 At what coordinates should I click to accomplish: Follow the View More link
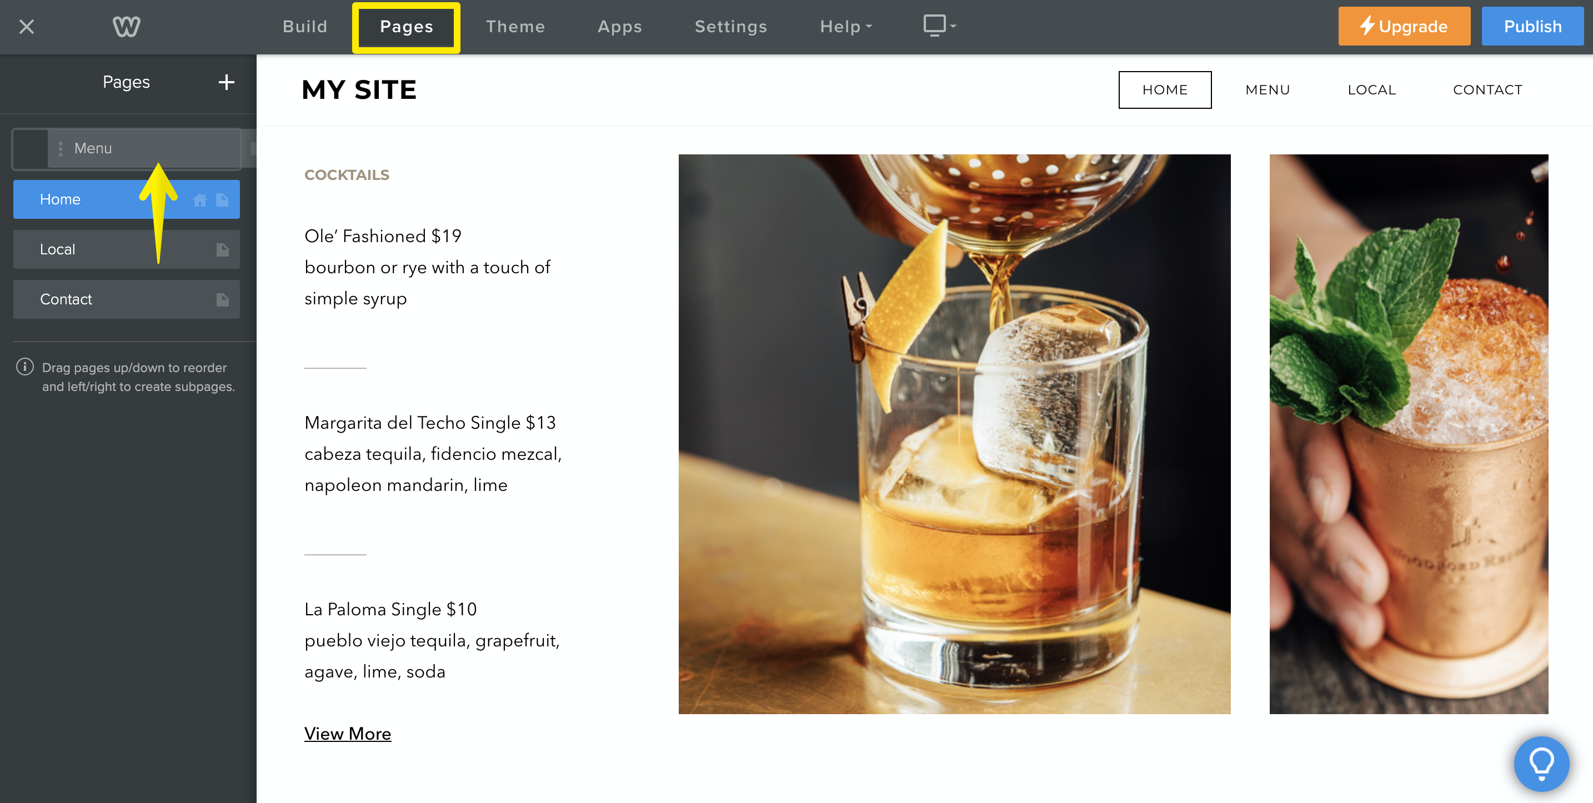(348, 734)
